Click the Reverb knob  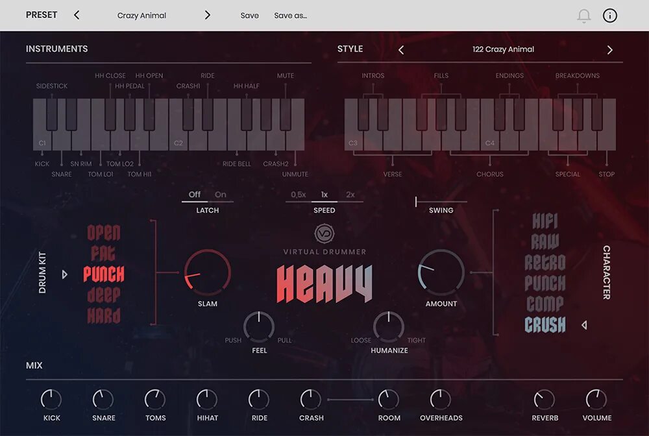point(545,400)
